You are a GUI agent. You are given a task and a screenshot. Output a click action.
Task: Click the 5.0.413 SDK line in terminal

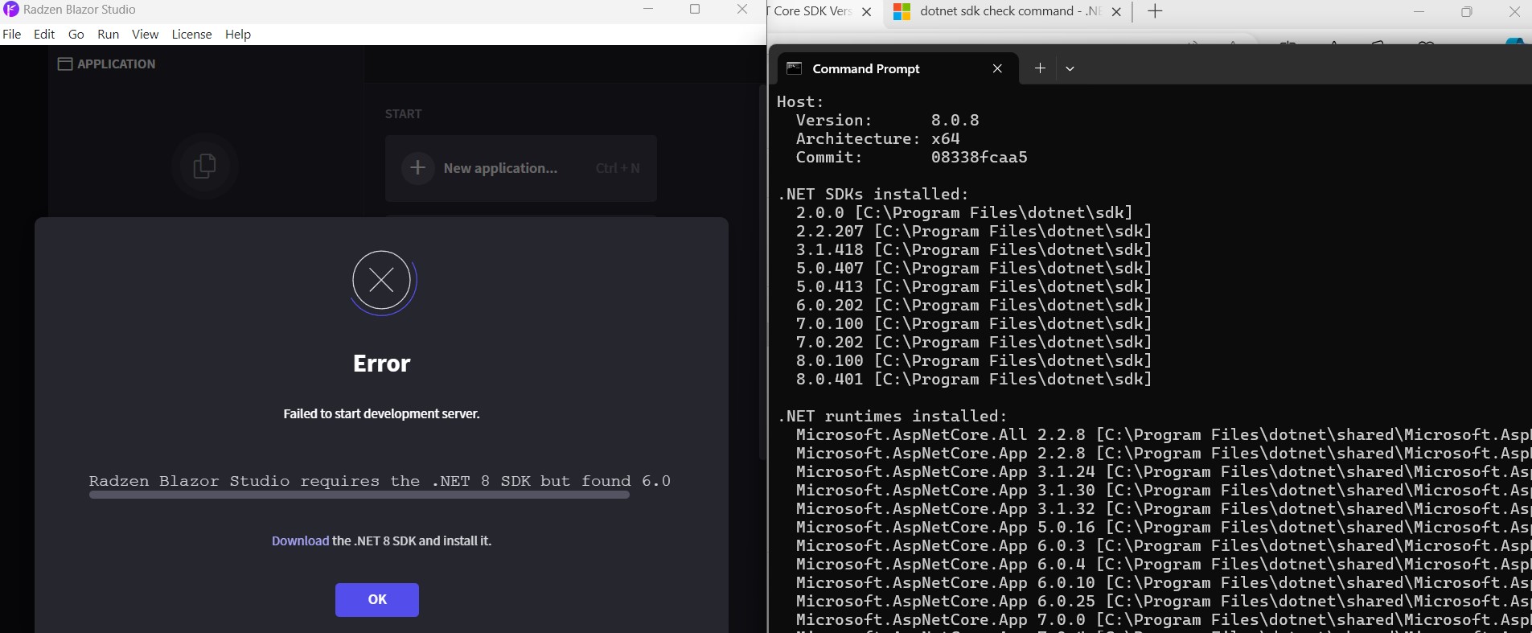pos(974,286)
